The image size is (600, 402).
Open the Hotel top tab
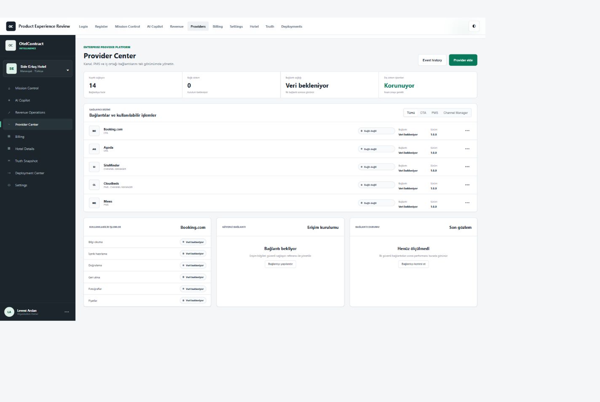coord(254,27)
